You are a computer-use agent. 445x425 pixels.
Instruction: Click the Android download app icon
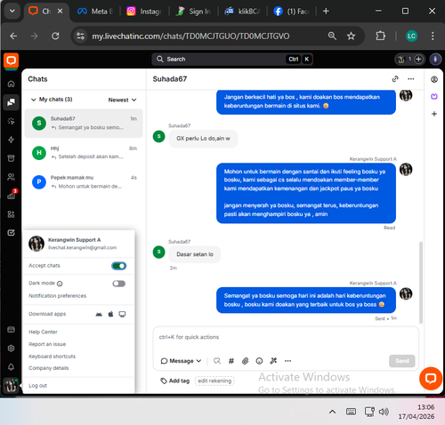coord(99,314)
